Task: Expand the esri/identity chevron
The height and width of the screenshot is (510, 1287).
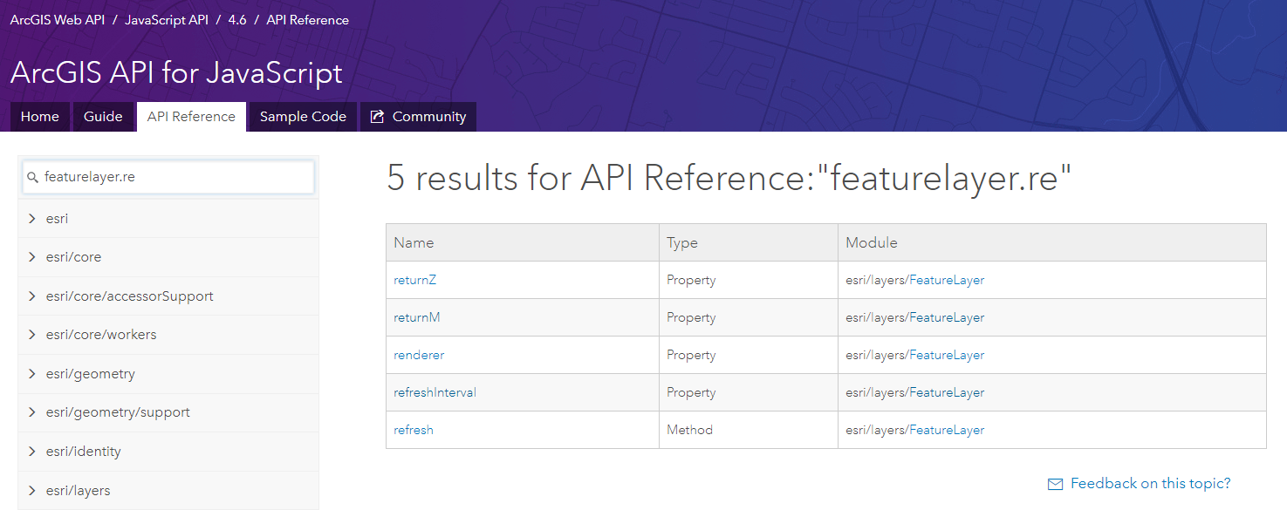Action: (32, 452)
